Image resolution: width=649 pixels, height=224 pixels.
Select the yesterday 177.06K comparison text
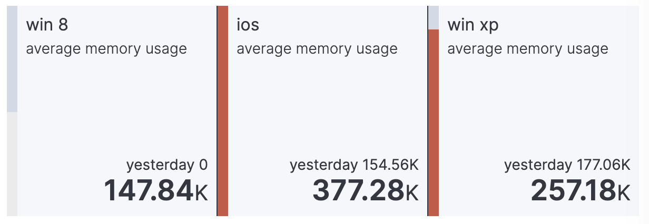point(567,165)
